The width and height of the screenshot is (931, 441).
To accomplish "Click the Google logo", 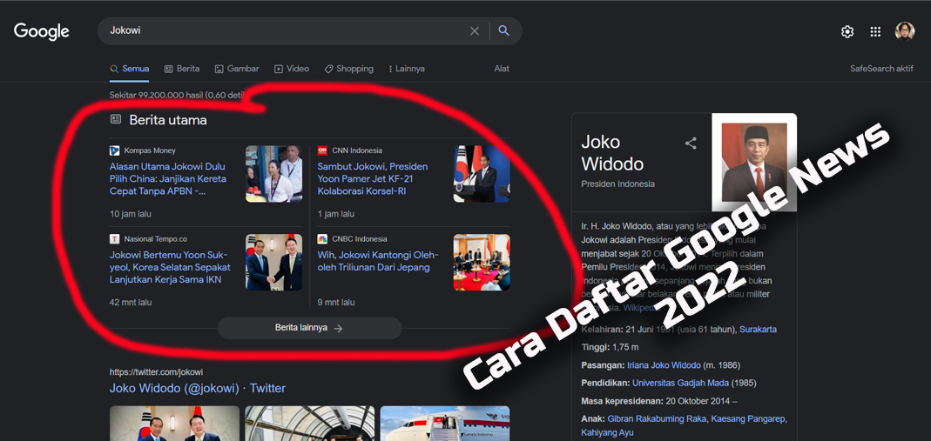I will (42, 31).
